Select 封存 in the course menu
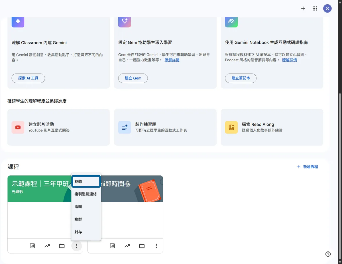This screenshot has height=264, width=342. pyautogui.click(x=86, y=232)
